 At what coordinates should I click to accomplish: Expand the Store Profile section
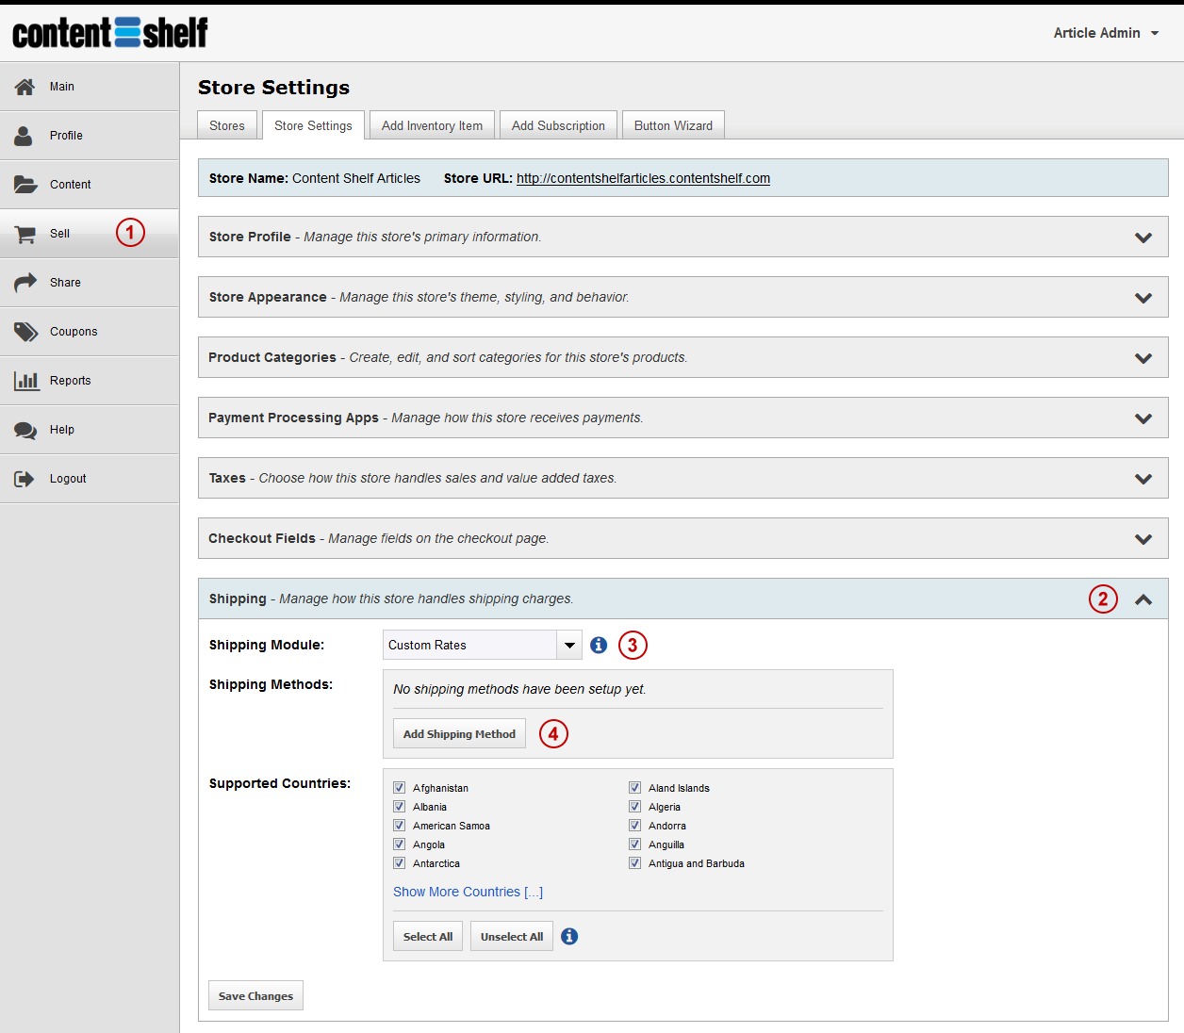(1143, 238)
